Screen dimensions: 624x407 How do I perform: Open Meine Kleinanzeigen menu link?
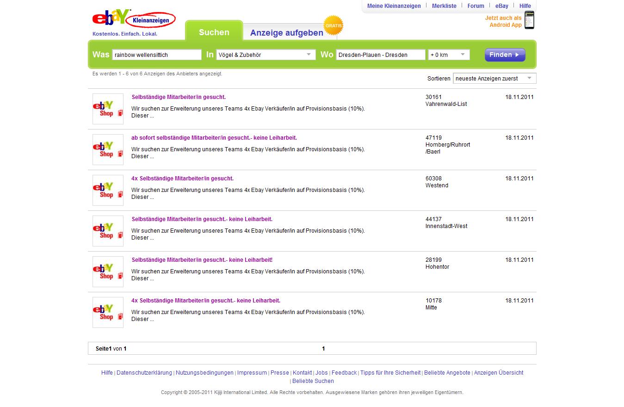point(394,6)
